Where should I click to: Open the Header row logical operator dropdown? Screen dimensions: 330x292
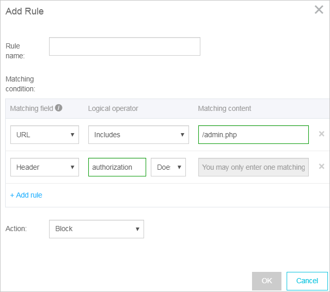click(x=168, y=167)
